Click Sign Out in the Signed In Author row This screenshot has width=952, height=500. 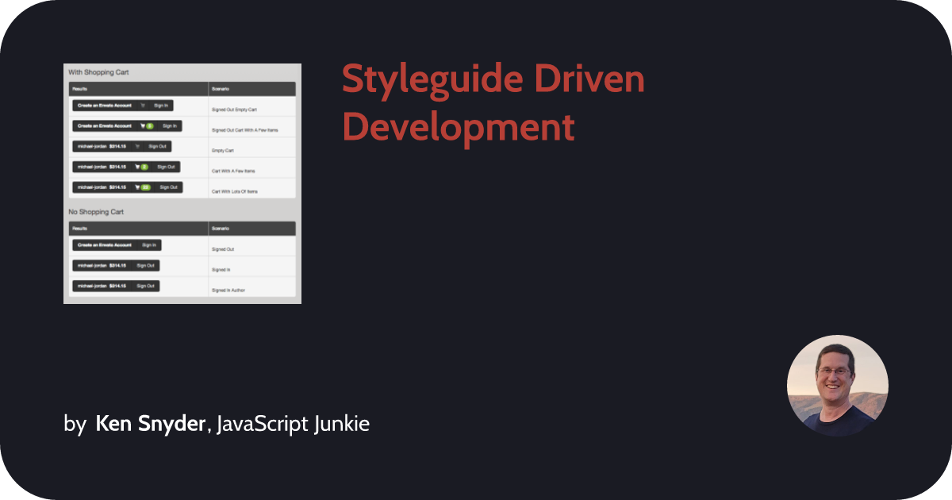[147, 286]
